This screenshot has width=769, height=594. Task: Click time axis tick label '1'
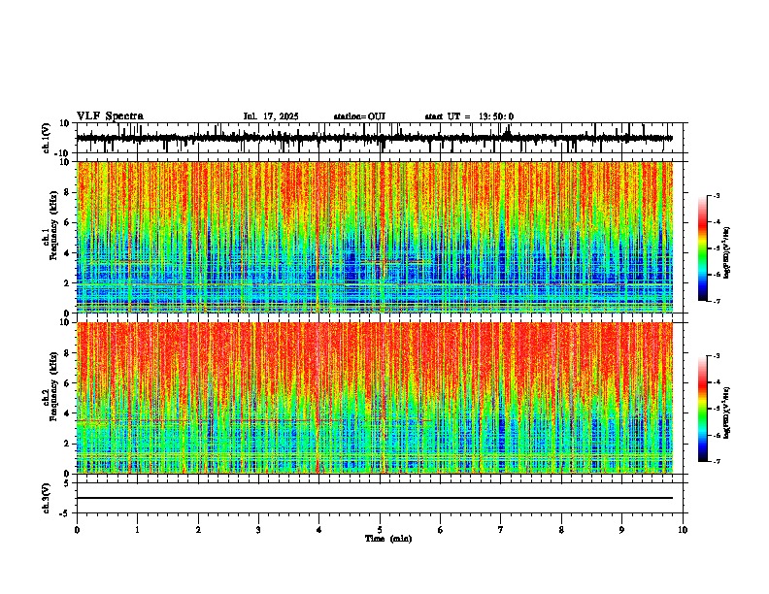tap(137, 530)
